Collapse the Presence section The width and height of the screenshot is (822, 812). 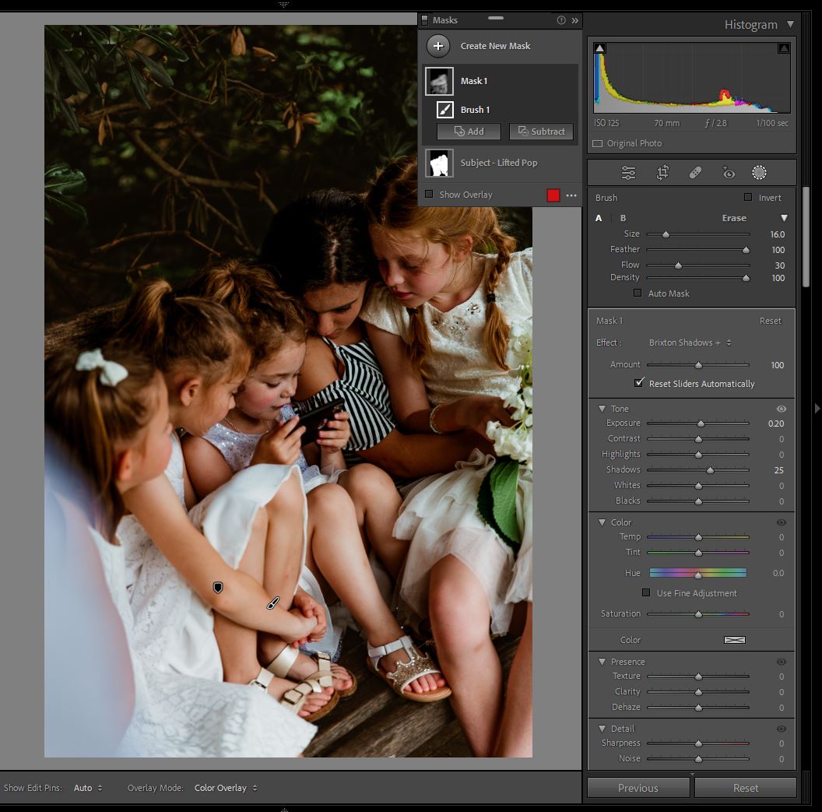tap(602, 662)
